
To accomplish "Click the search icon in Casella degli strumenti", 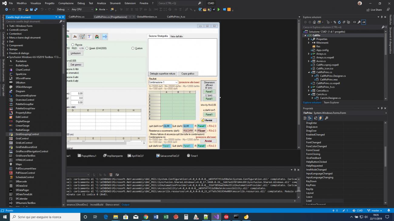I will (61, 21).
